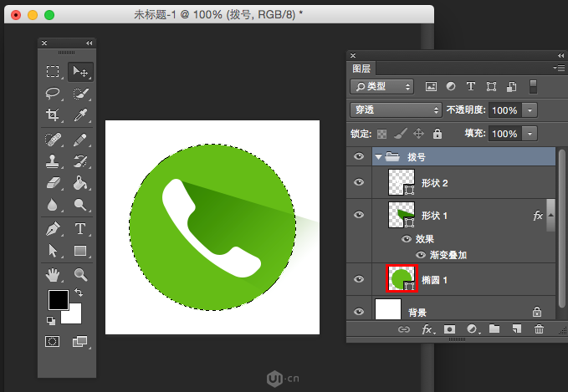Lock all layer attributes
The width and height of the screenshot is (568, 392).
pyautogui.click(x=438, y=134)
